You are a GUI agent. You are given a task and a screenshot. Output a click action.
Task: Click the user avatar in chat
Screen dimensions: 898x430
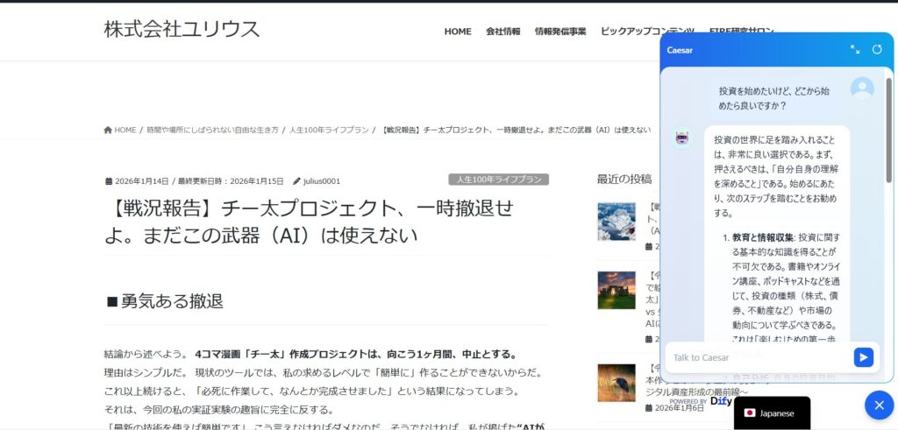[862, 88]
